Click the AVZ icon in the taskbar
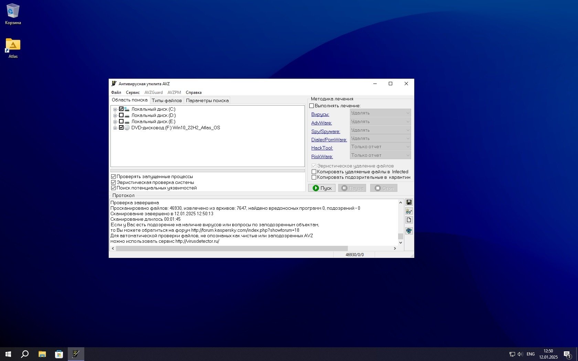The width and height of the screenshot is (578, 361). coord(76,354)
